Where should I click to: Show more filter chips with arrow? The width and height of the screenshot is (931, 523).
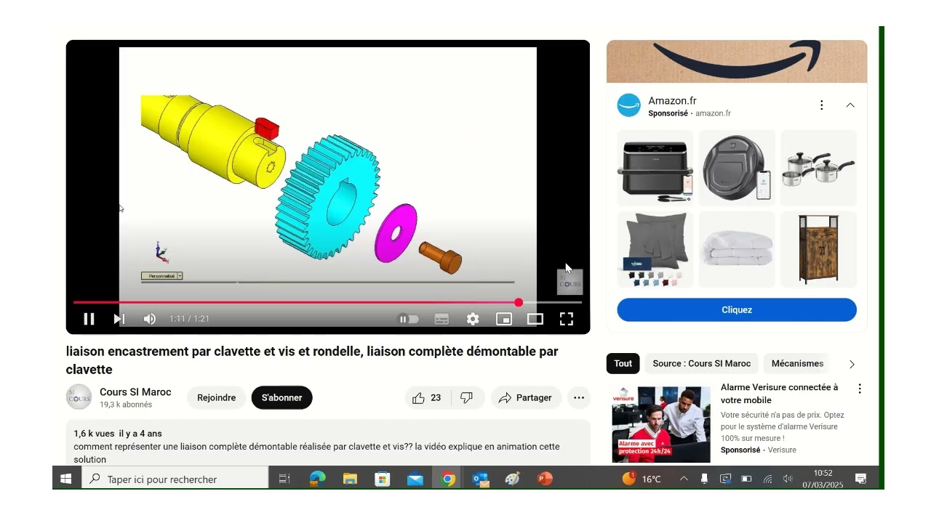click(x=852, y=364)
